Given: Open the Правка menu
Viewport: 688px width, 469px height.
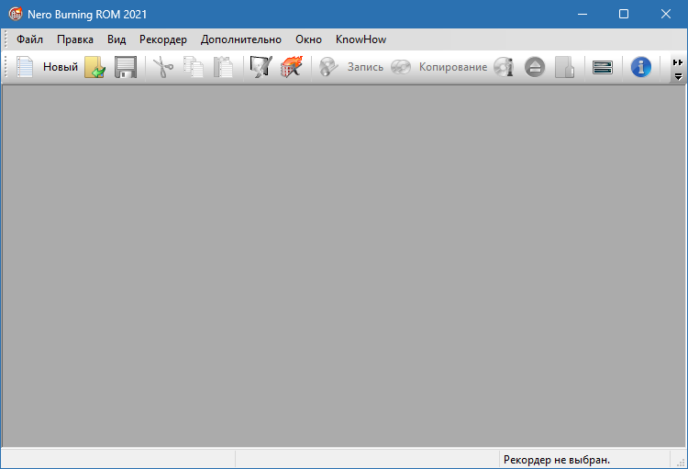Looking at the screenshot, I should click(x=75, y=39).
